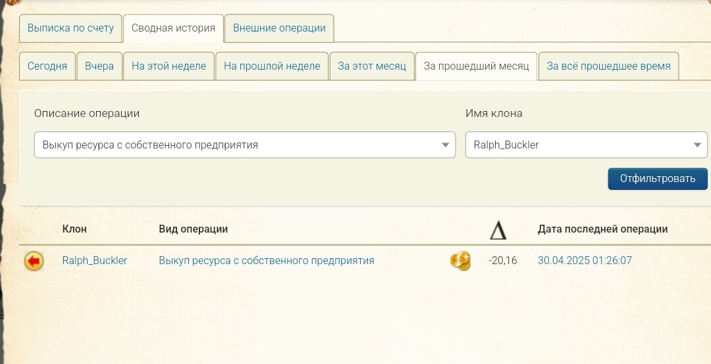Show operations for Сегодня

pos(47,66)
